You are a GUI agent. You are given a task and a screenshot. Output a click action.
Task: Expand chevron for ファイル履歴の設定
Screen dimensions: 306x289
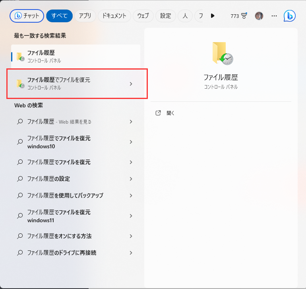coord(131,179)
